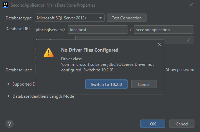Click the 'Database user:' label
200x132 pixels.
(19, 70)
